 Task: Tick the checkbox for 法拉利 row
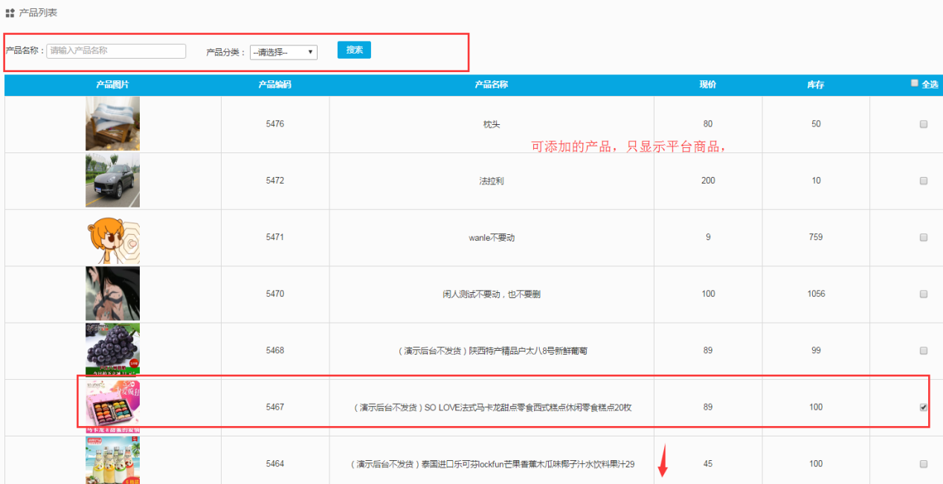(x=924, y=181)
